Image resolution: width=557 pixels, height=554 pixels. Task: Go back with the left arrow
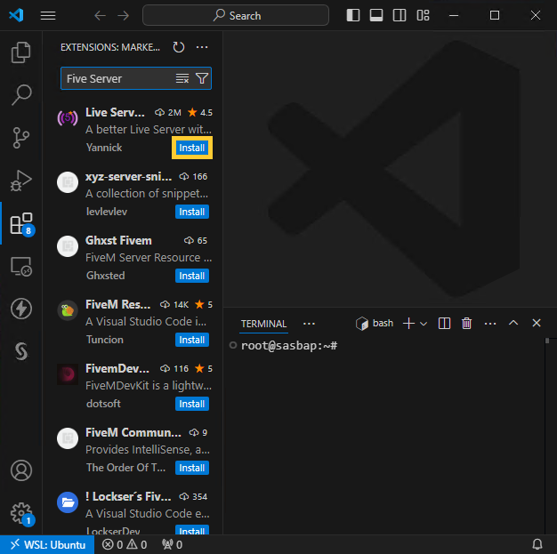tap(100, 16)
